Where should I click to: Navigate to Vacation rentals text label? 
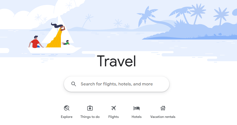(x=163, y=117)
